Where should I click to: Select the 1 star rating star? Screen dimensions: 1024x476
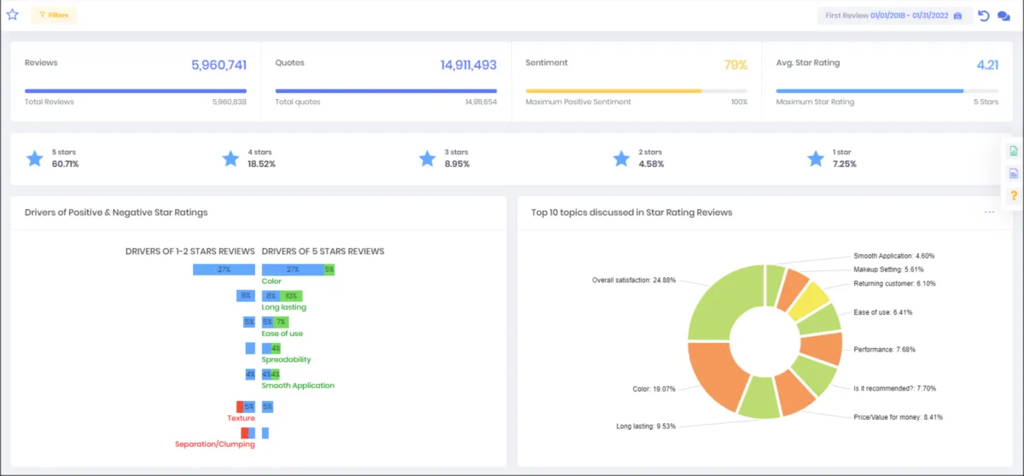click(x=817, y=159)
